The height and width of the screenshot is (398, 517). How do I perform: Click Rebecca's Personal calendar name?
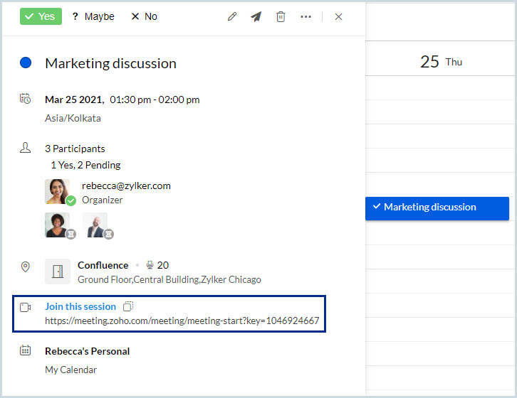(87, 351)
